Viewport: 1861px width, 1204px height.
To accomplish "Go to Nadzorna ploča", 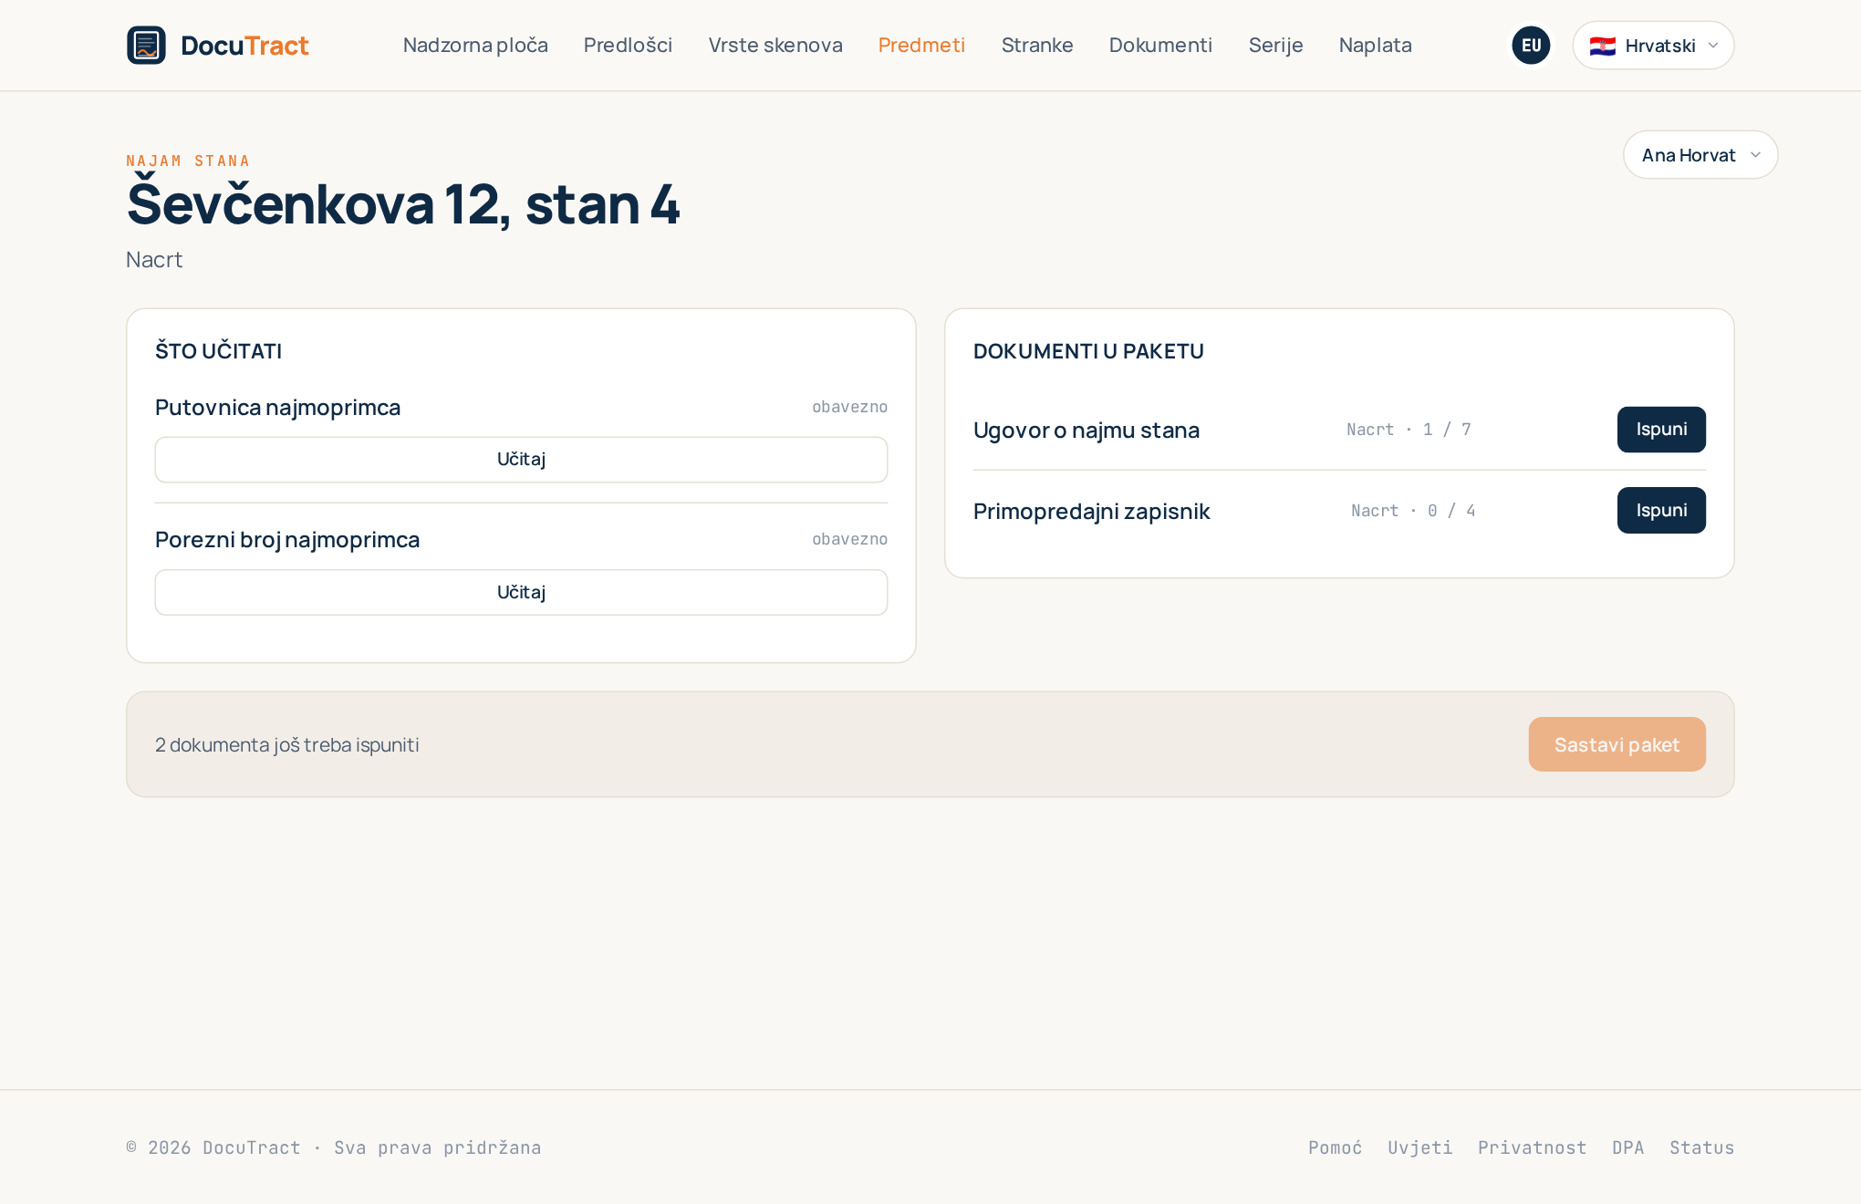I will point(475,45).
